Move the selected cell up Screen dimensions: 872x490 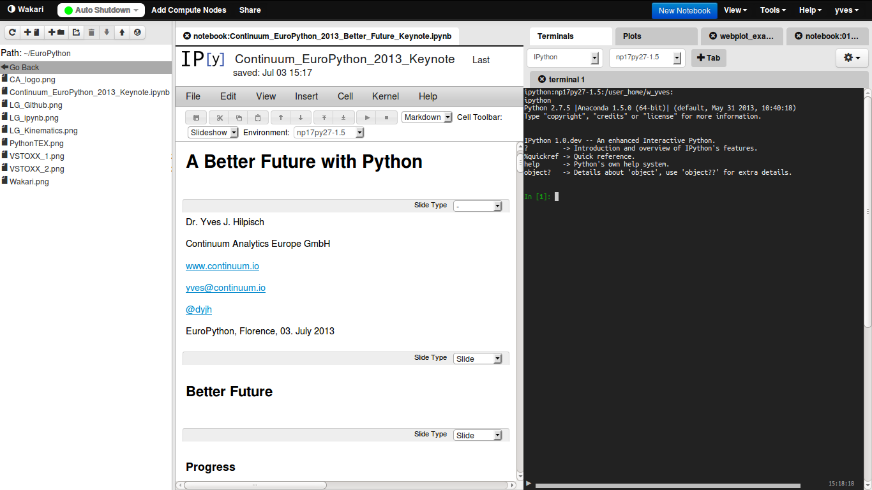click(x=280, y=117)
